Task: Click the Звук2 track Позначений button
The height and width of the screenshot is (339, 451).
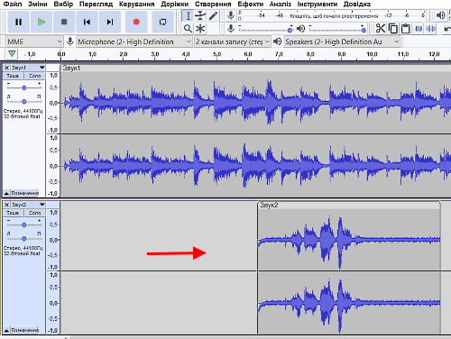Action: (x=24, y=330)
